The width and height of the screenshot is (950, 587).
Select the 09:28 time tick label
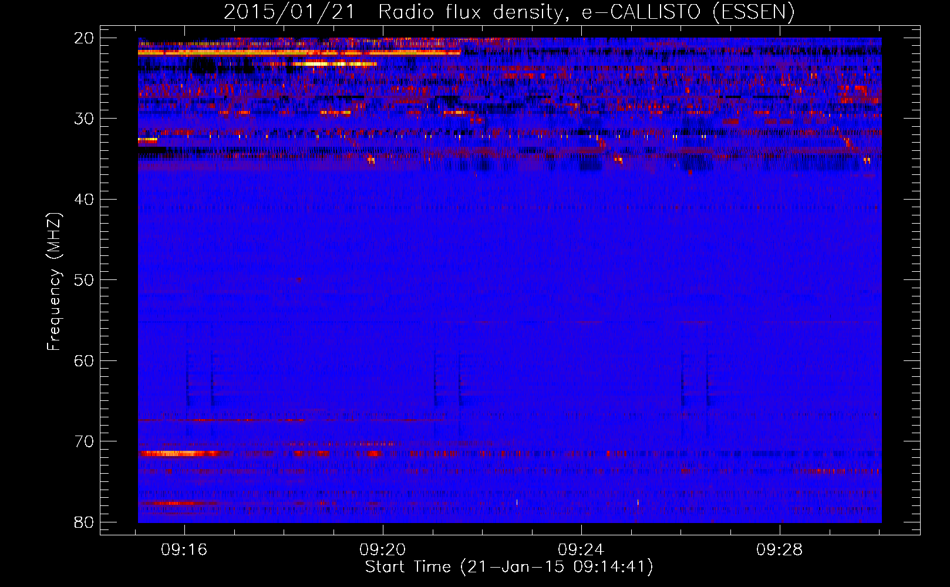(780, 550)
